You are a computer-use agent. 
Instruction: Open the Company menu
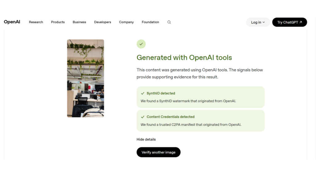126,22
